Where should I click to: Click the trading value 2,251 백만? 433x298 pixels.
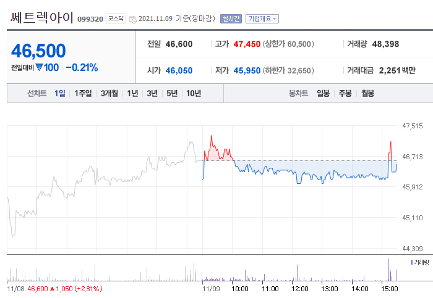click(397, 70)
